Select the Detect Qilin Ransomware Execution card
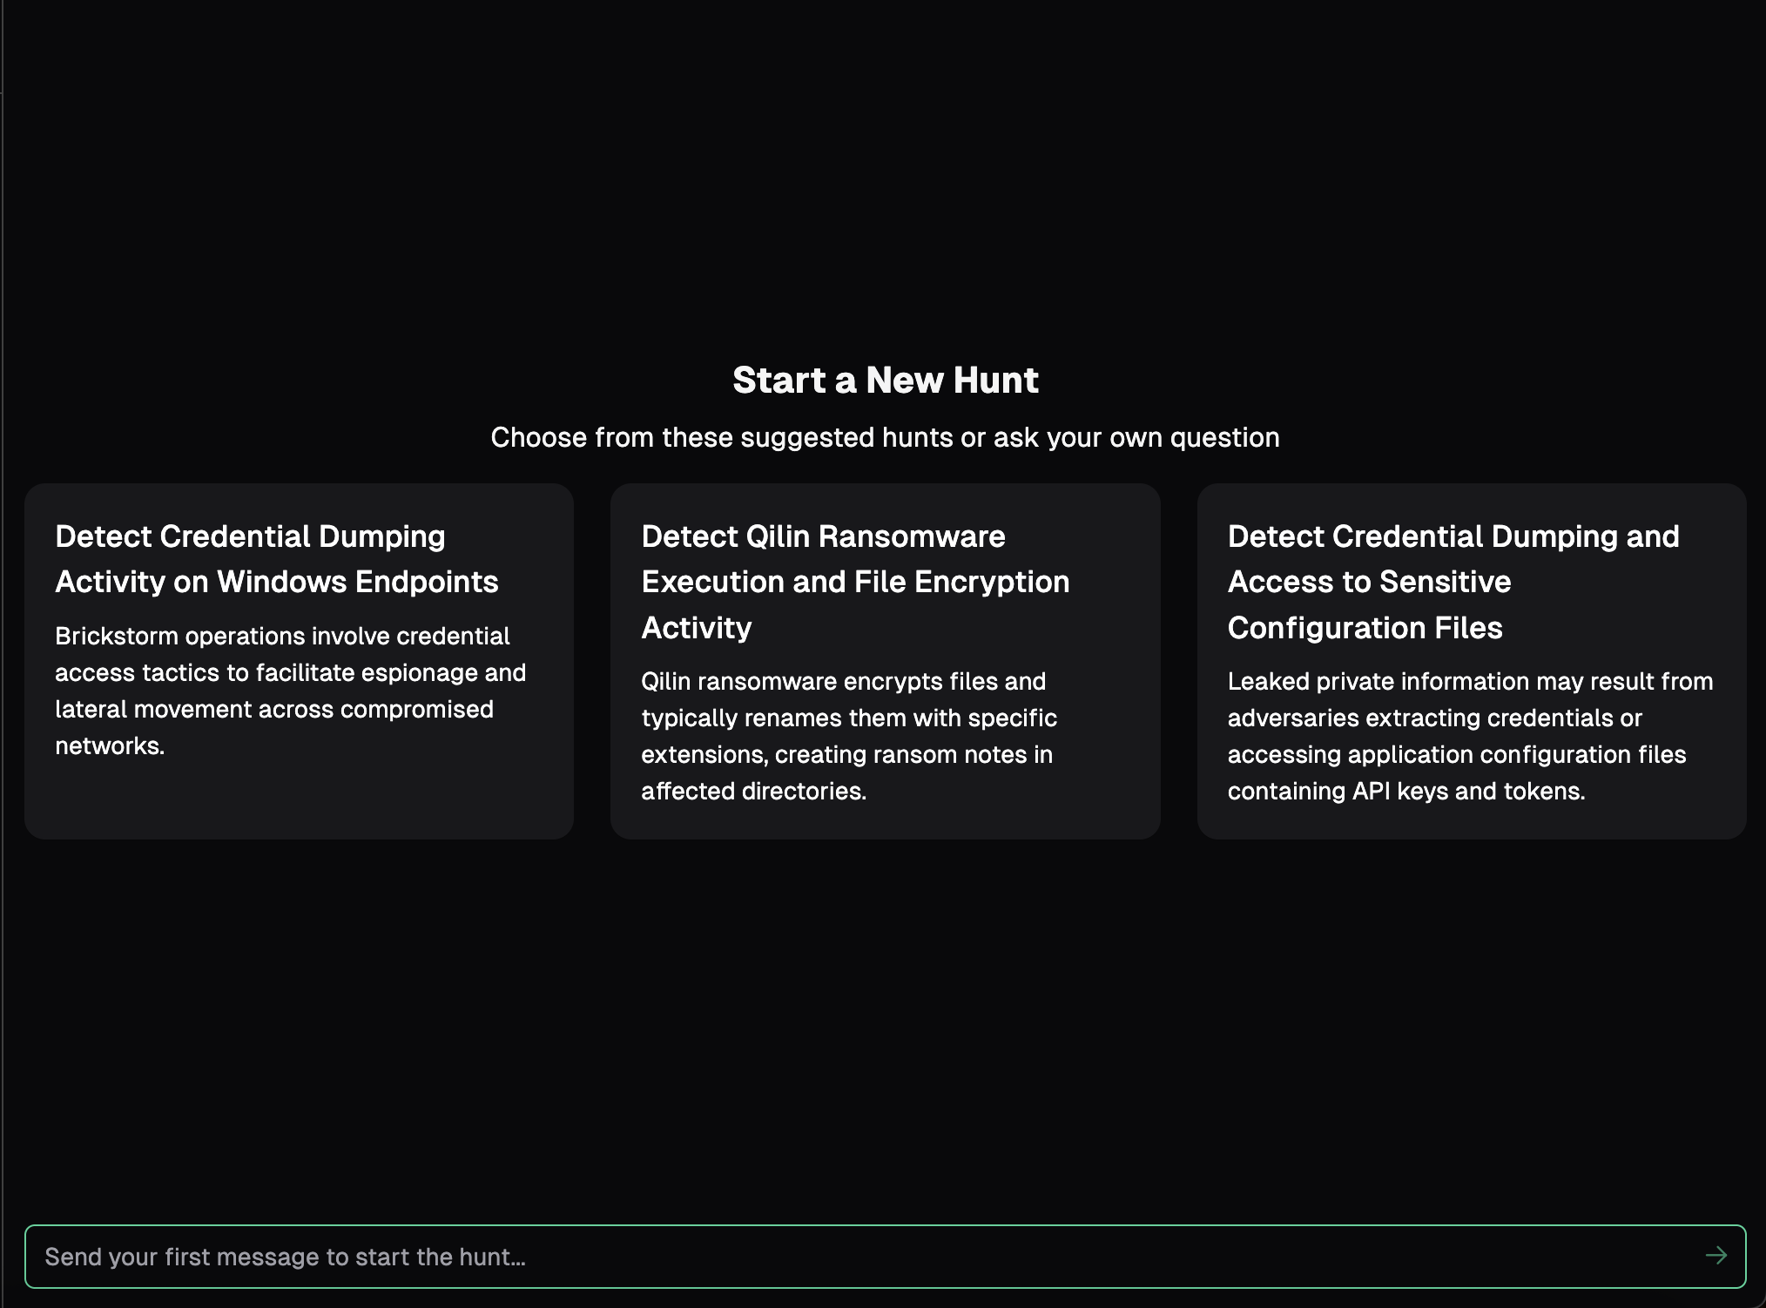The width and height of the screenshot is (1766, 1308). tap(885, 660)
